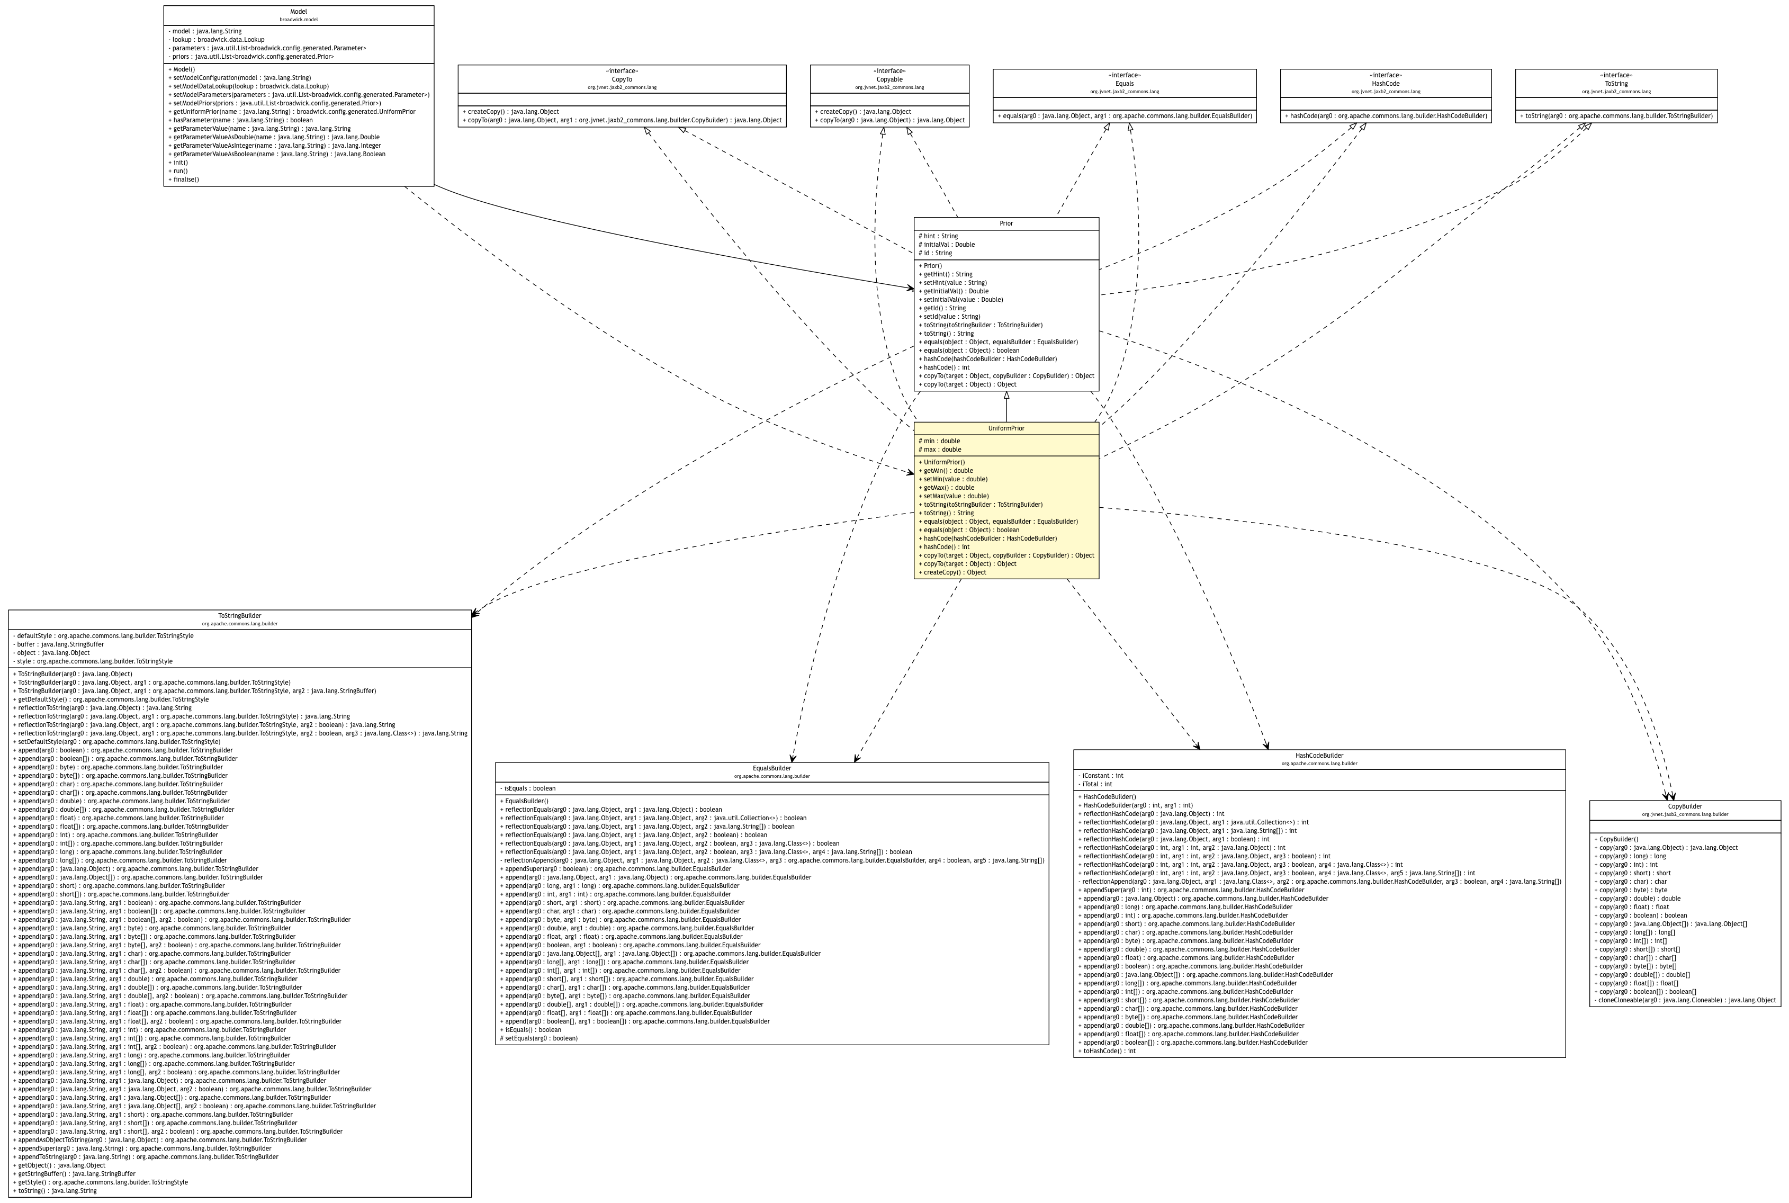The height and width of the screenshot is (1203, 1789).
Task: Select '+ appendAsObjectToString' method in ToStringBuilder
Action: click(x=159, y=1140)
